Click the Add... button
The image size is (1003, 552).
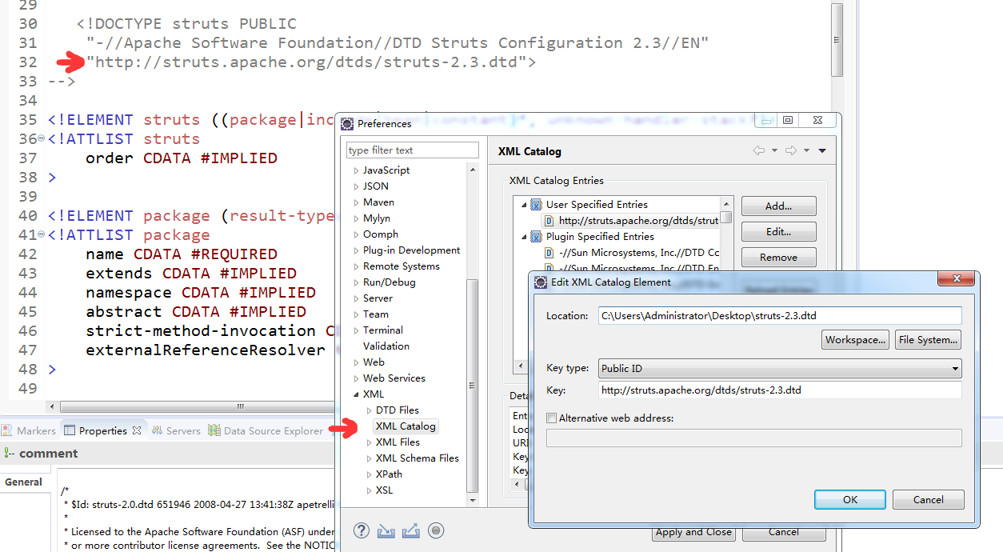pos(778,206)
